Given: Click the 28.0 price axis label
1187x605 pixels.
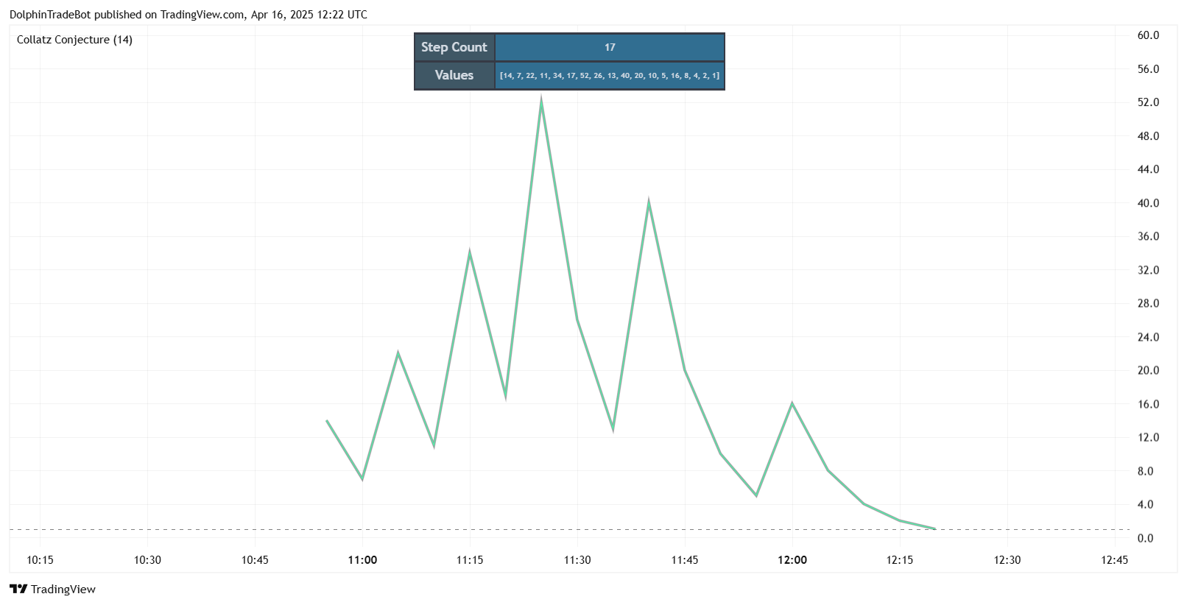Looking at the screenshot, I should tap(1148, 303).
